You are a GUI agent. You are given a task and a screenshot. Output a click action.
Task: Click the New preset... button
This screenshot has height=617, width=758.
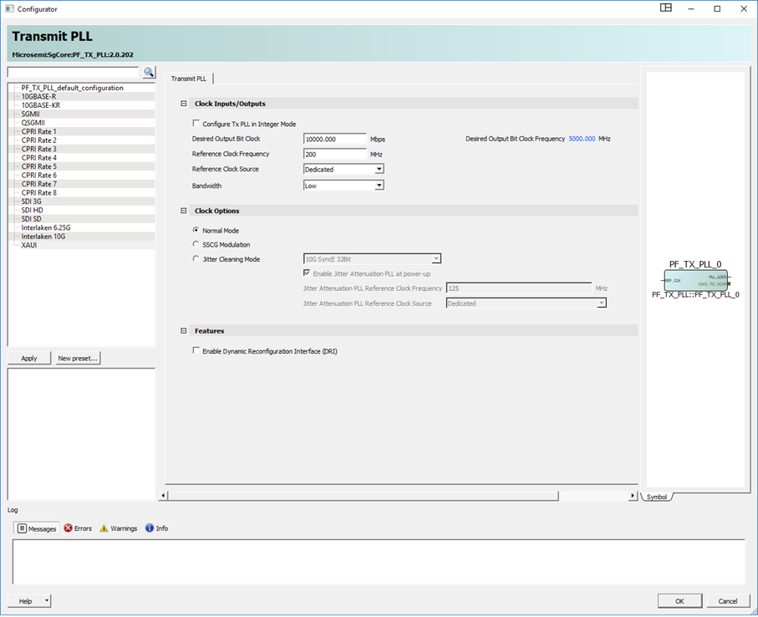tap(78, 359)
